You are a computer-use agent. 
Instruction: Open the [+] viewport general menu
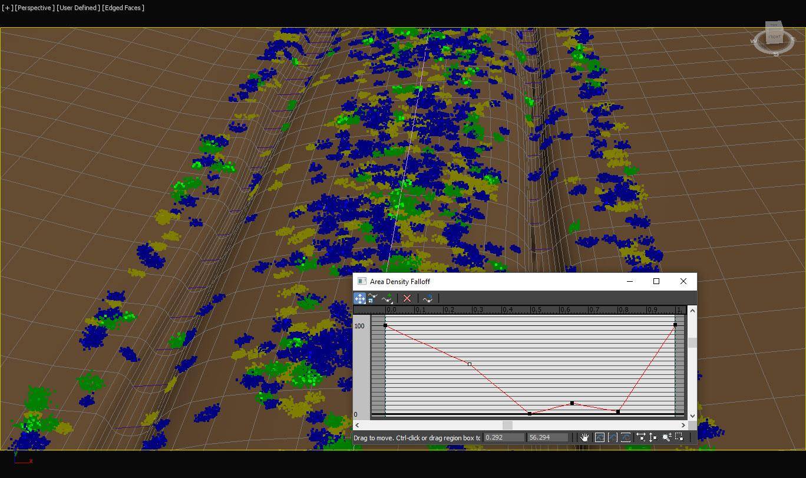tap(7, 8)
